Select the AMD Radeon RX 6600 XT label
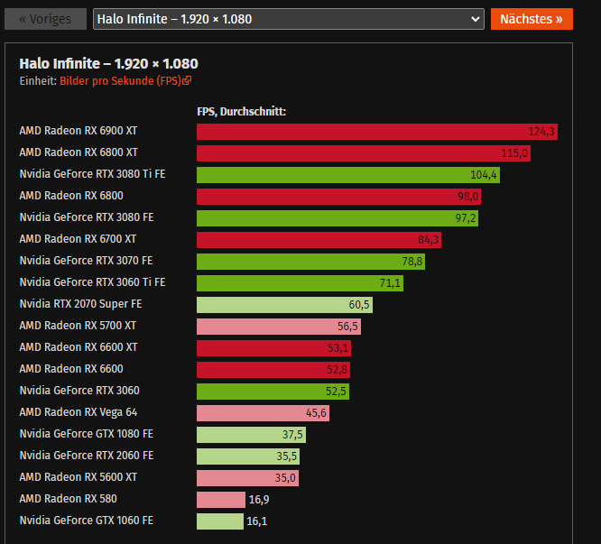The height and width of the screenshot is (544, 601). (79, 347)
